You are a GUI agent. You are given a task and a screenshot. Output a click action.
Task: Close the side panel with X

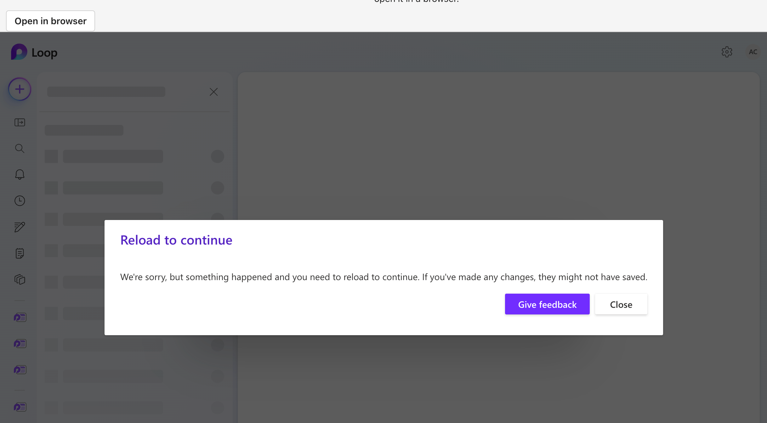tap(213, 92)
